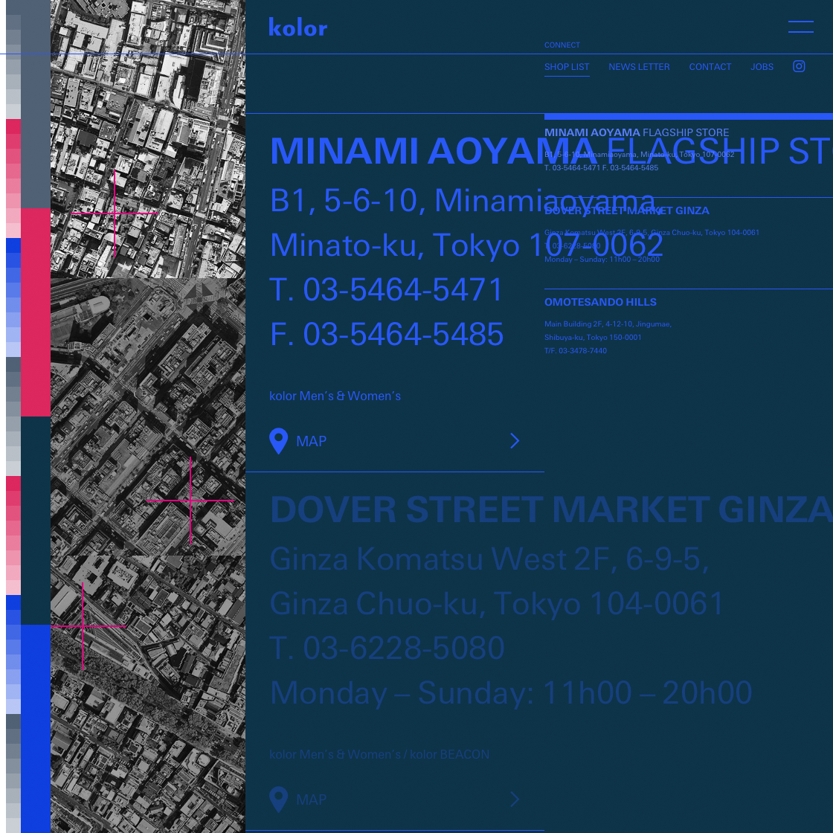Click 'kolor Men's & Women's / kolor BEACON' text
The height and width of the screenshot is (833, 833).
coord(379,754)
